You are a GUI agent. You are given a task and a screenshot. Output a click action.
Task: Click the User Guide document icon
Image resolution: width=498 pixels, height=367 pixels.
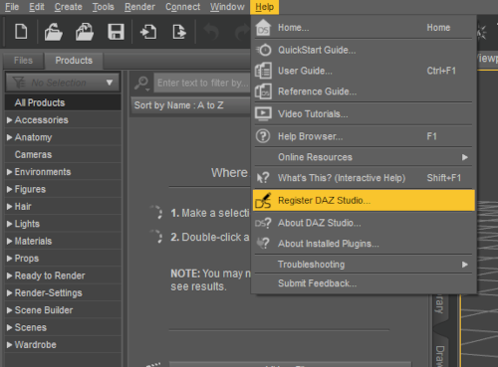263,71
